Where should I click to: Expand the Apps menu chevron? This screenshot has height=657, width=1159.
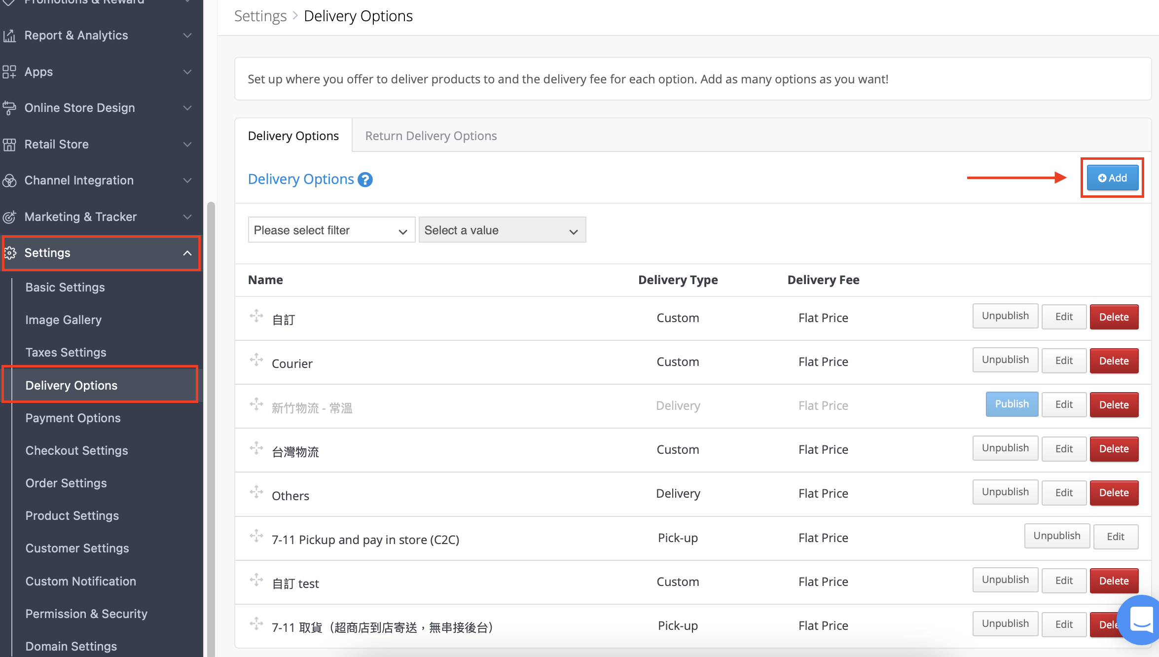pos(187,72)
